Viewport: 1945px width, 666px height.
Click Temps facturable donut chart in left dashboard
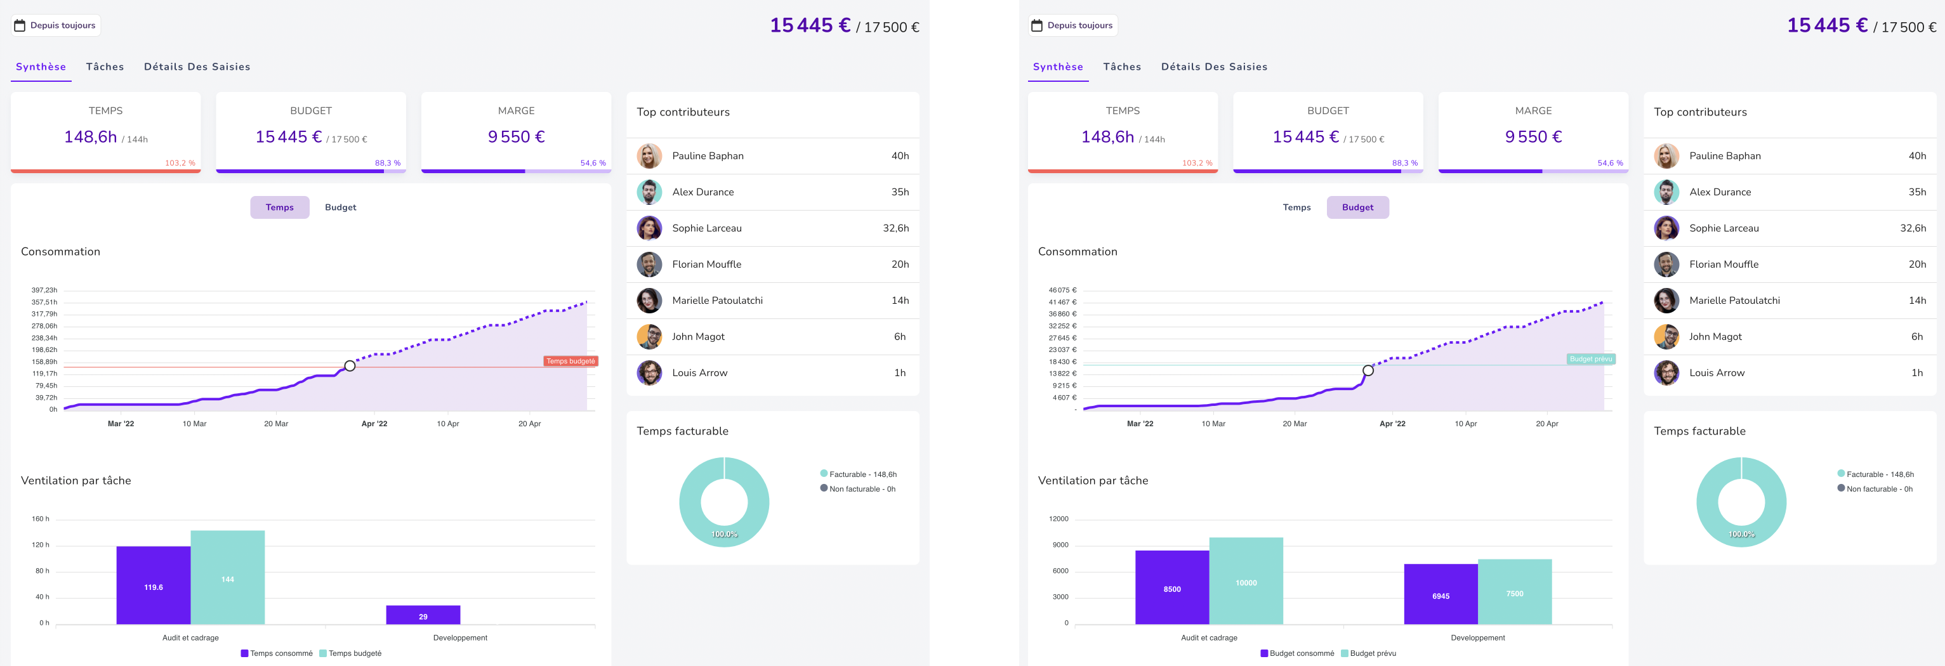tap(724, 502)
